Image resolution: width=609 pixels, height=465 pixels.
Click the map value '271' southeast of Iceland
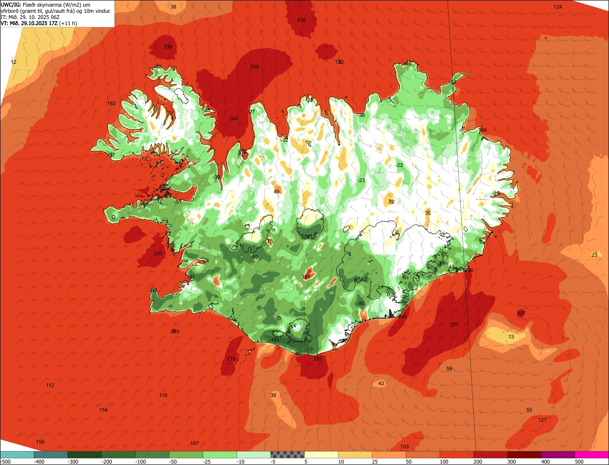(454, 325)
